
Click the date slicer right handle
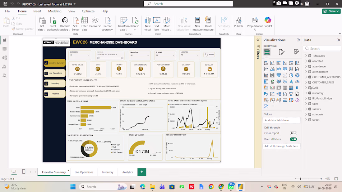pyautogui.click(x=122, y=58)
